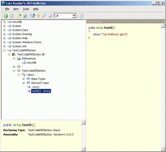Click the Class1 class icon
166x152 pixels.
(x=23, y=75)
